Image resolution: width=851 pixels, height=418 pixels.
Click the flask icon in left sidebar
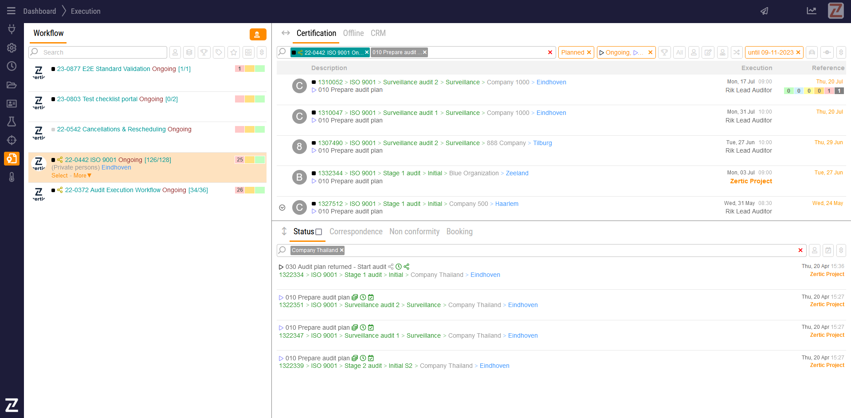12,122
